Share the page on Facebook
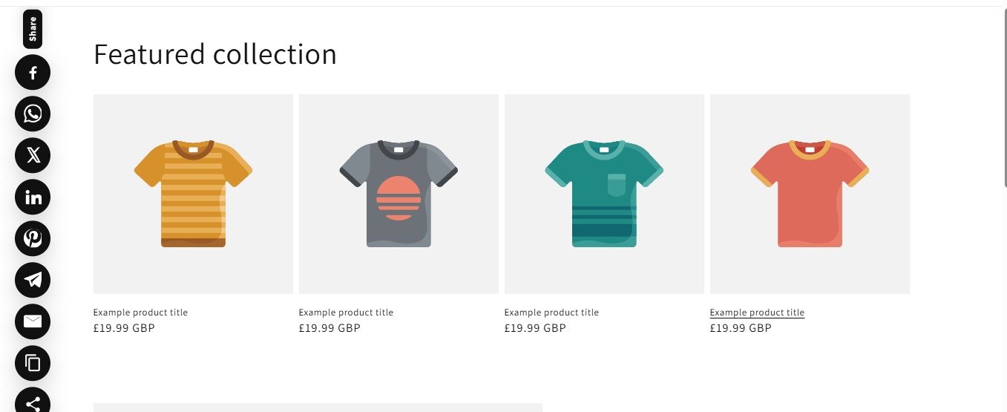 pyautogui.click(x=33, y=72)
